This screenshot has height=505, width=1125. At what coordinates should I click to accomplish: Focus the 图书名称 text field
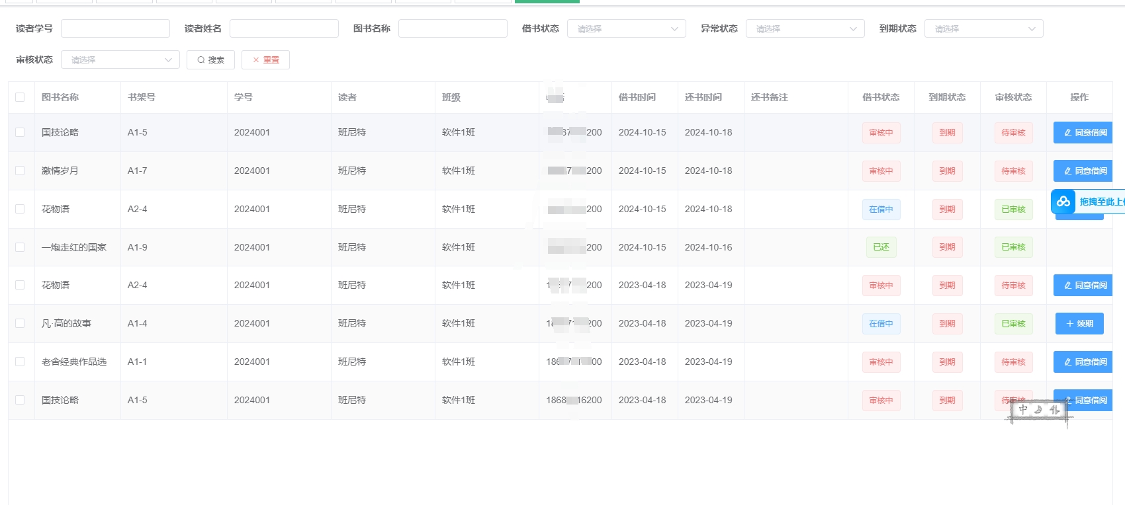(453, 28)
